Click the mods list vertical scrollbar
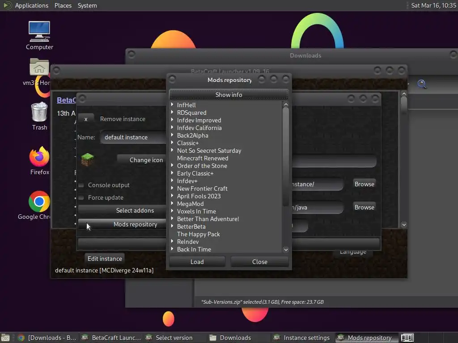Screen dimensions: 458x343 pos(286,158)
